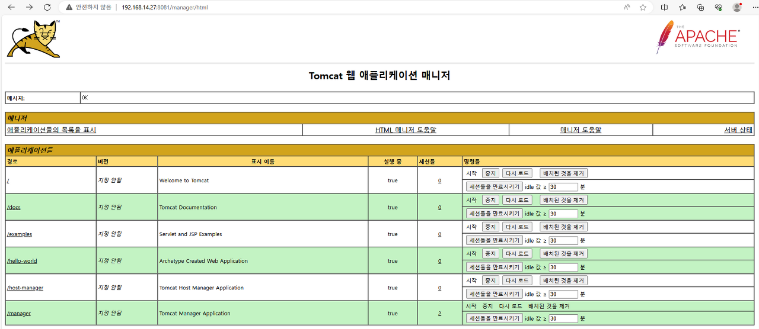Viewport: 759px width, 329px height.
Task: Click 배치된 것을 제거 for /hello-world
Action: pos(563,253)
